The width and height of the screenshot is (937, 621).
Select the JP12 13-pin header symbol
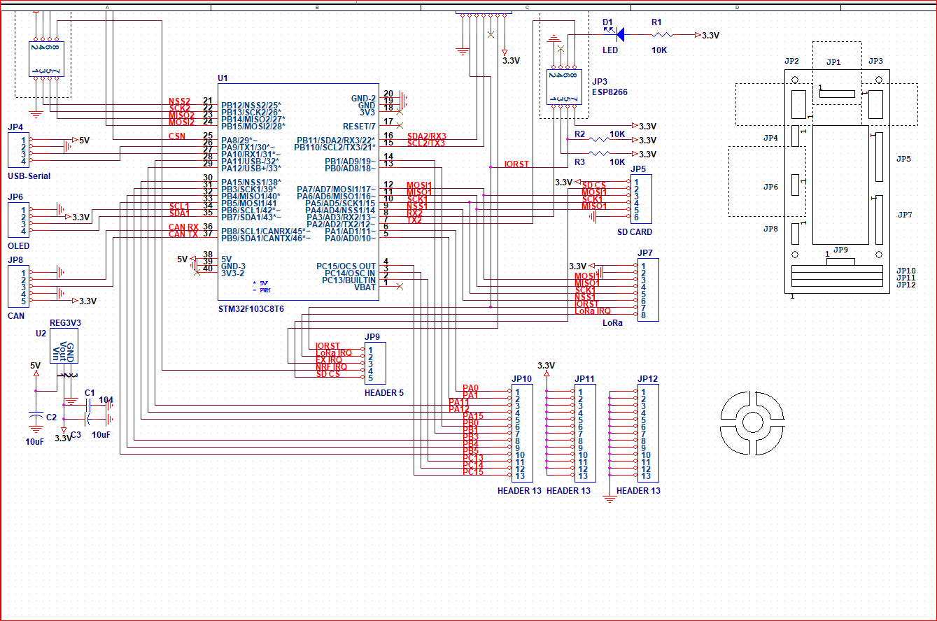point(648,434)
